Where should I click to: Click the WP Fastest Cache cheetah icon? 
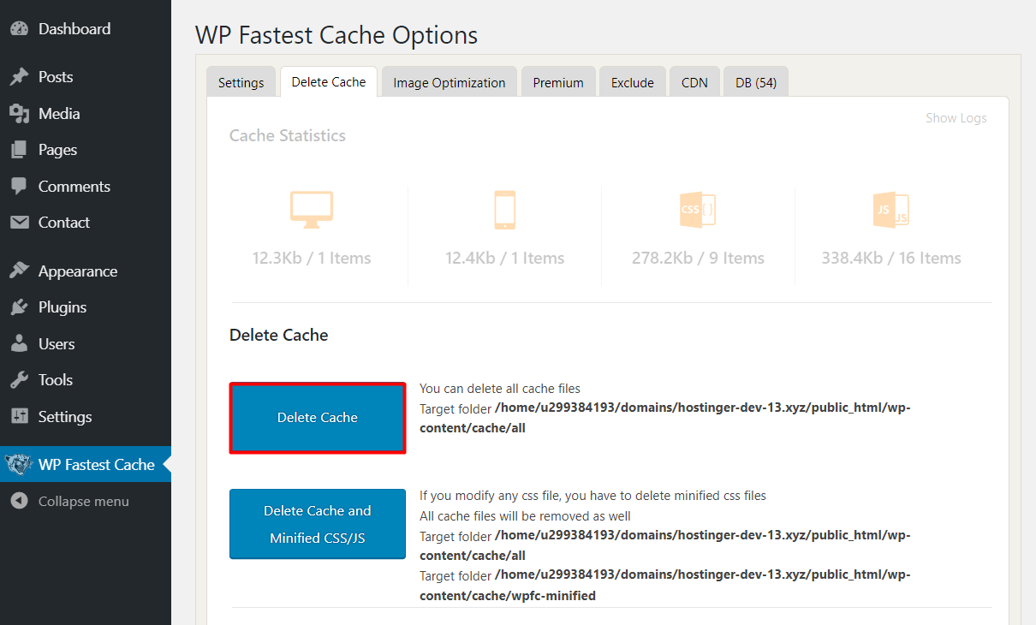(19, 464)
